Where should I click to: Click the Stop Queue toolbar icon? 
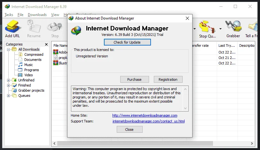click(x=207, y=27)
